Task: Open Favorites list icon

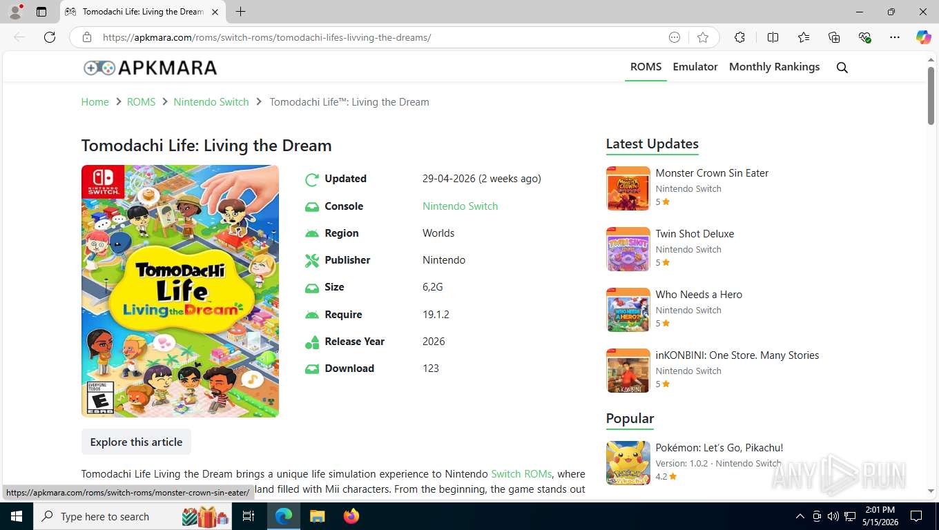Action: tap(804, 37)
